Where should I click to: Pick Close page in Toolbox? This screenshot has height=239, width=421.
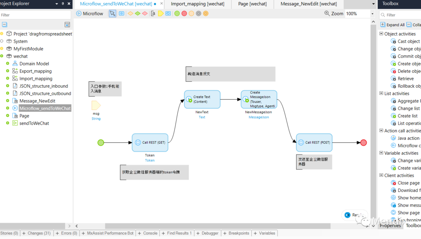point(405,183)
